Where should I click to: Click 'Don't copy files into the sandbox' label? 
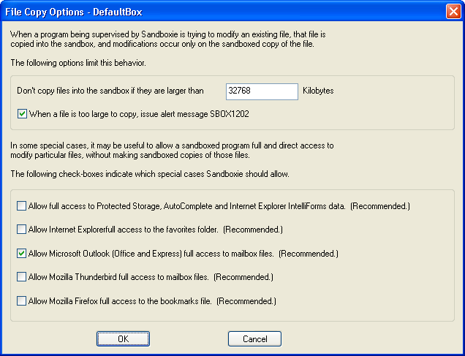pos(110,91)
